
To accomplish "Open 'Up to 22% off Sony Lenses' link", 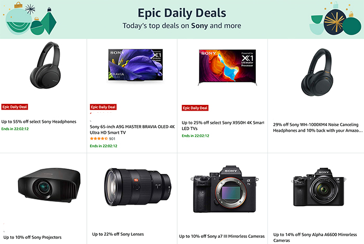I will [x=118, y=234].
